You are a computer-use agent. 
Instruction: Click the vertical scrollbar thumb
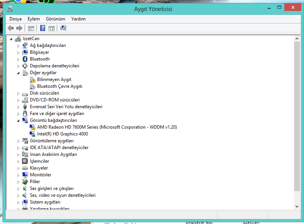[x=297, y=116]
